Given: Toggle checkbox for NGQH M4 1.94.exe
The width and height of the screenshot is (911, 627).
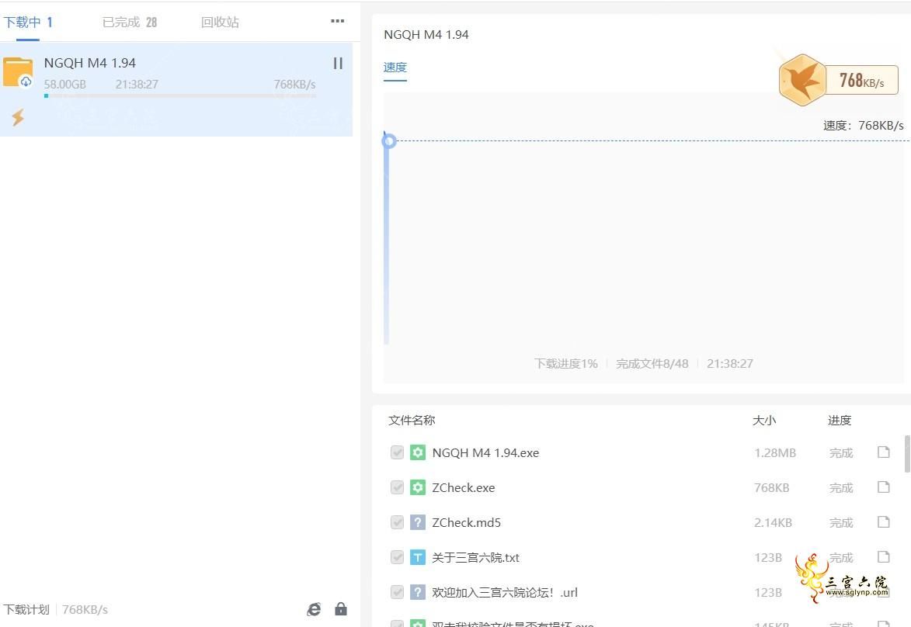Looking at the screenshot, I should point(397,452).
